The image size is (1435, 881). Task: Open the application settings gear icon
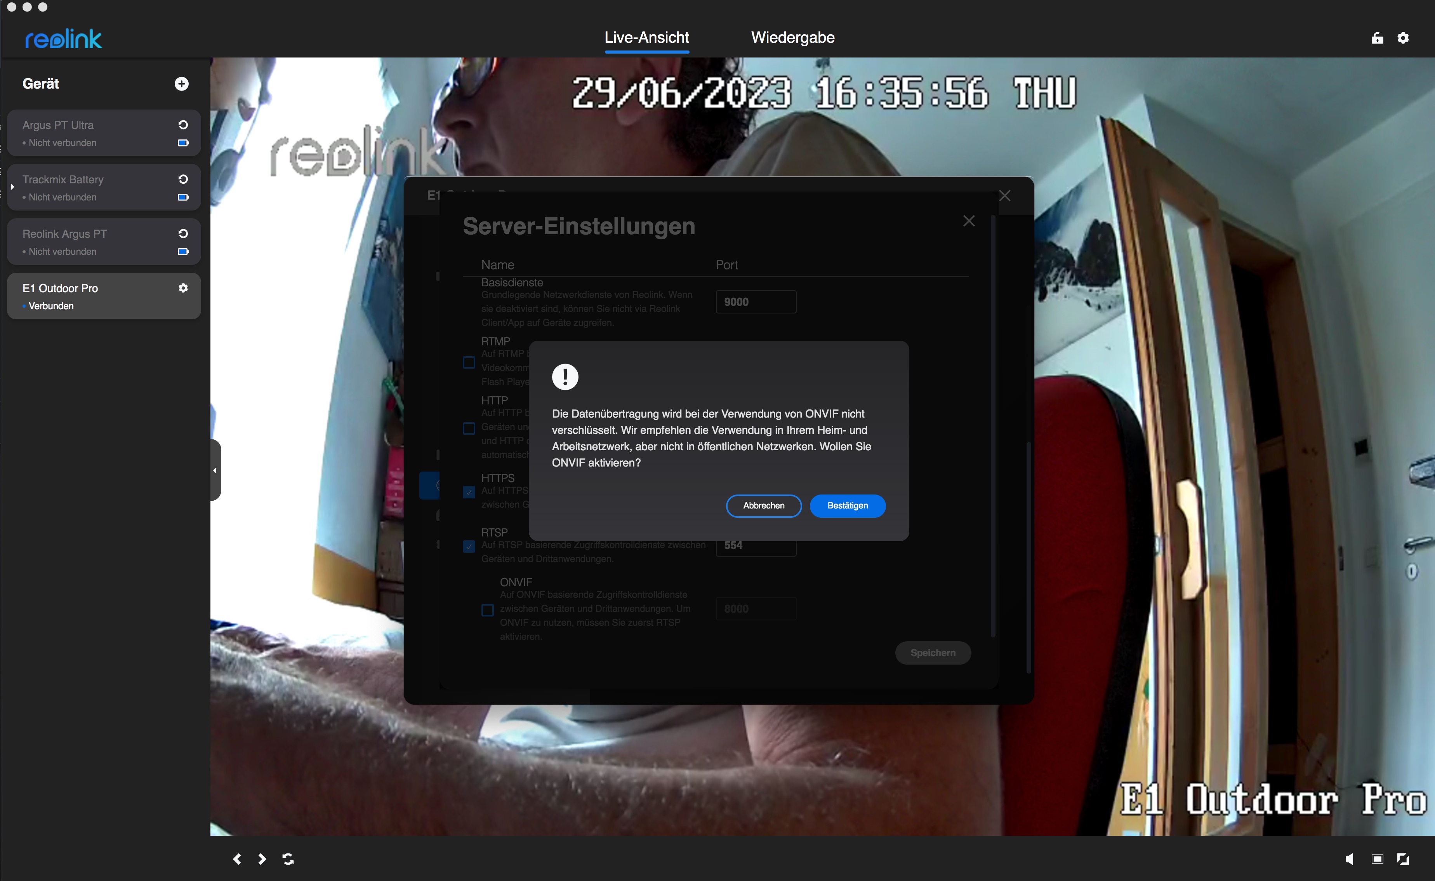(x=1403, y=38)
